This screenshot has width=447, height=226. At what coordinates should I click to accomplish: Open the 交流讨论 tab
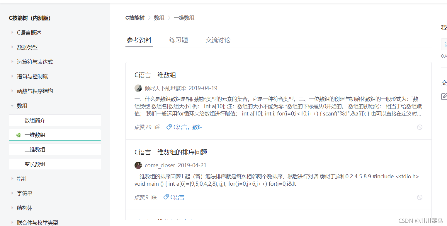coord(218,40)
